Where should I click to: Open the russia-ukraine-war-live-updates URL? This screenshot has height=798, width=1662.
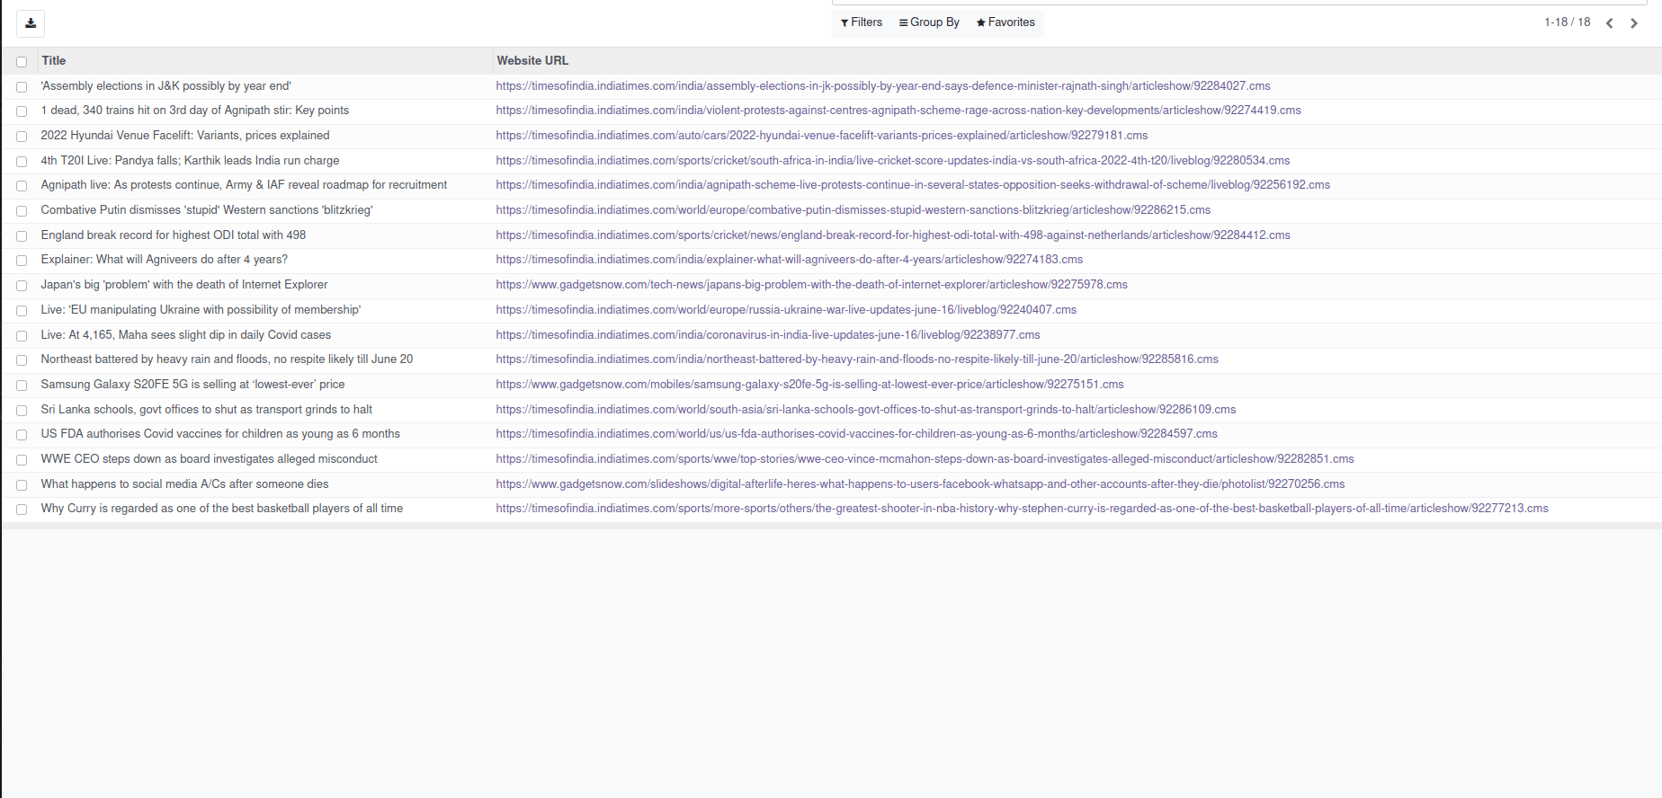click(786, 310)
